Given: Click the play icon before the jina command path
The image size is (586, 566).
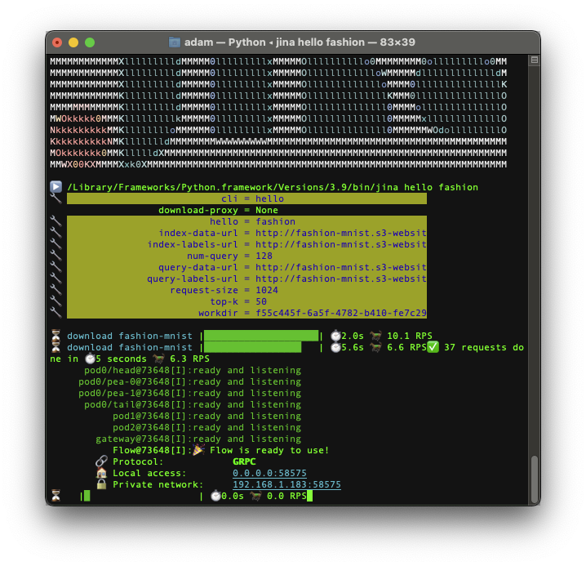Looking at the screenshot, I should pos(55,187).
